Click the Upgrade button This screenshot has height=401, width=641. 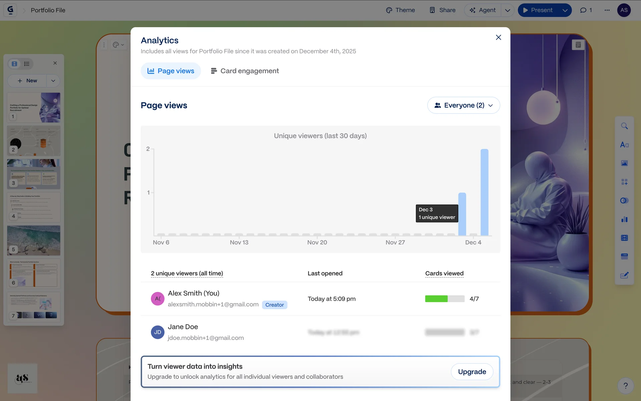(472, 372)
